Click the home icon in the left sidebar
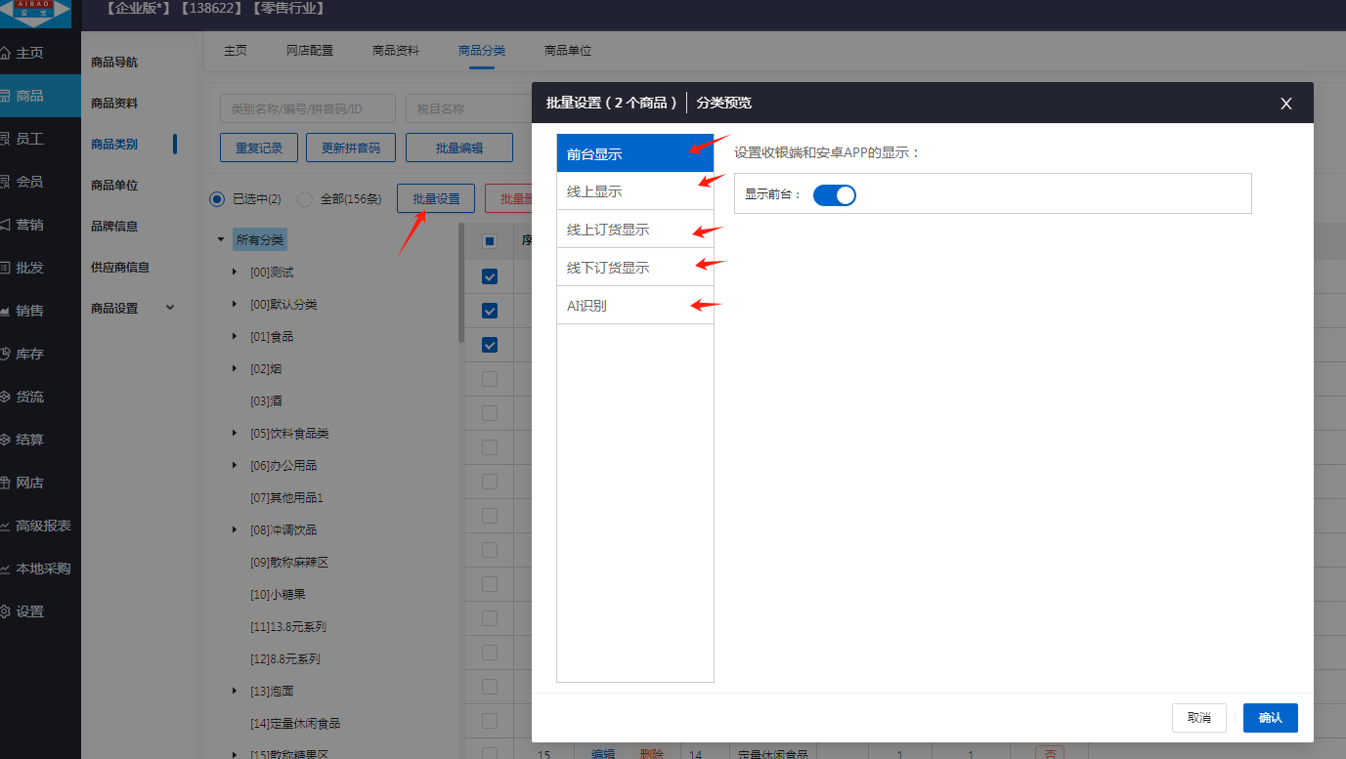Viewport: 1346px width, 759px height. [5, 53]
